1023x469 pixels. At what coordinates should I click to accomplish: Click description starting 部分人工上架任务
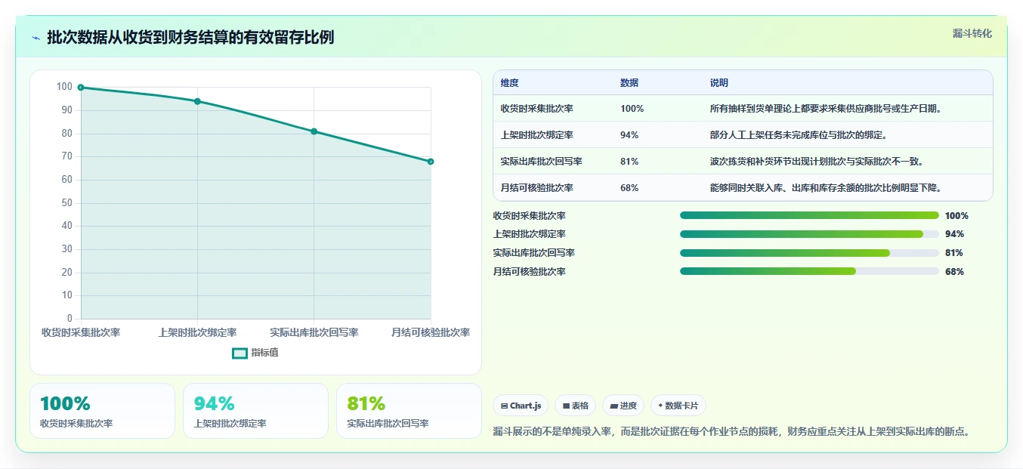799,135
